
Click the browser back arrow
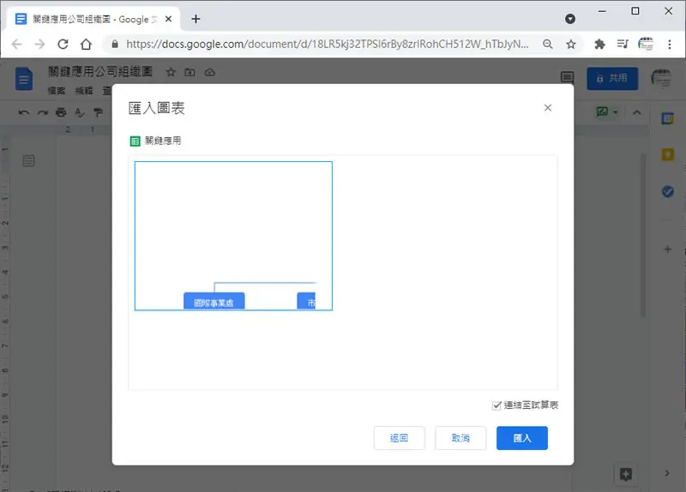[16, 44]
